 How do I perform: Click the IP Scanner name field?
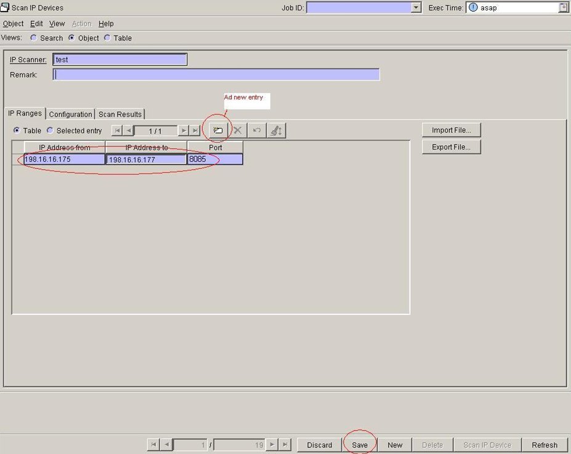tap(120, 60)
